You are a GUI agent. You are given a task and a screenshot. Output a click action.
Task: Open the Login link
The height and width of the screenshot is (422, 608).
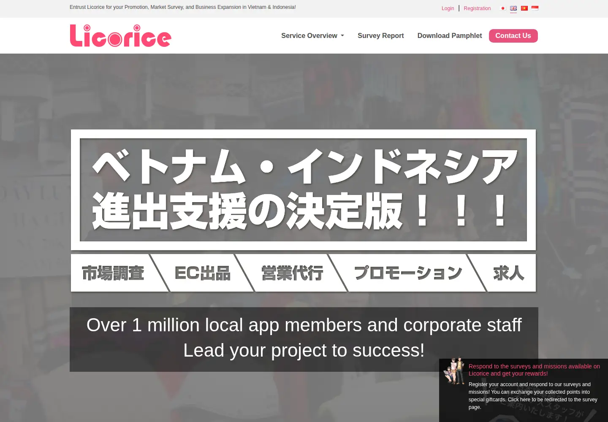pyautogui.click(x=448, y=8)
